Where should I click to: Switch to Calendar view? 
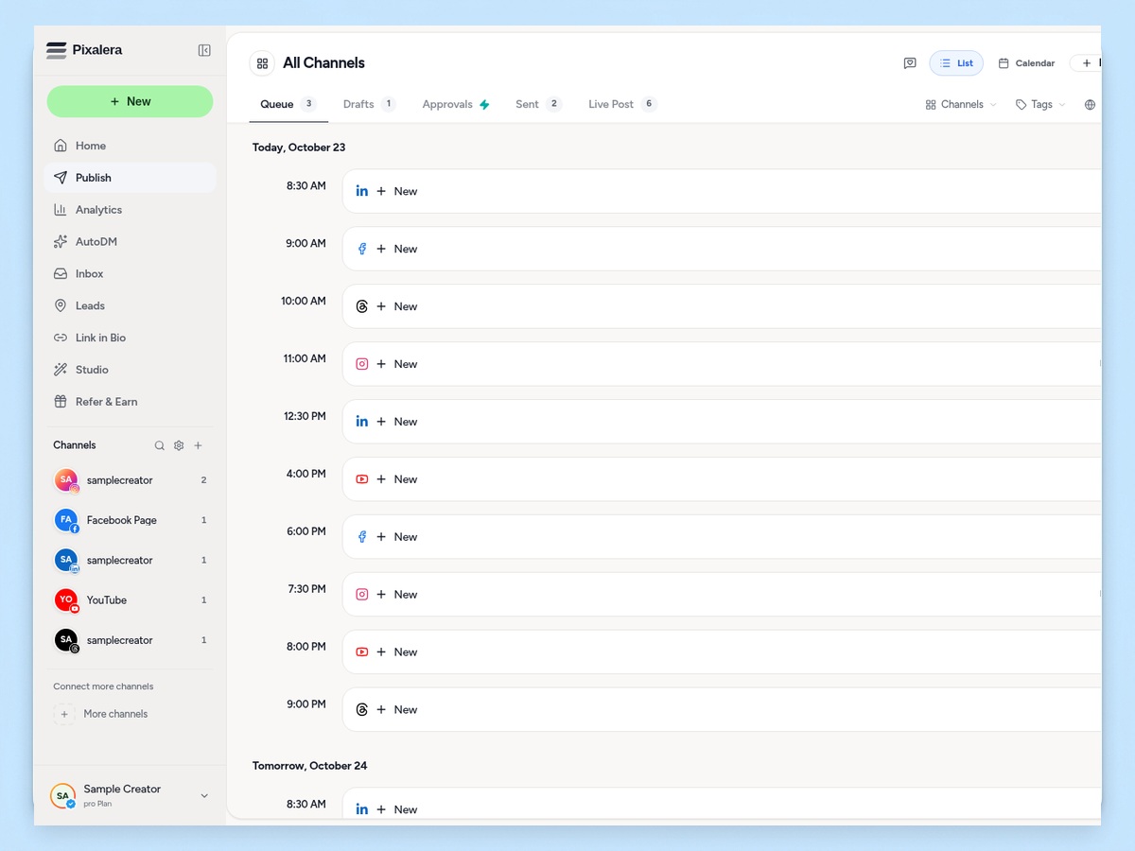[1026, 63]
